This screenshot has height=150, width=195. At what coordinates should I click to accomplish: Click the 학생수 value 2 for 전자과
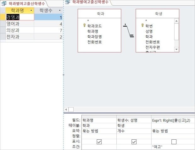coord(48,37)
